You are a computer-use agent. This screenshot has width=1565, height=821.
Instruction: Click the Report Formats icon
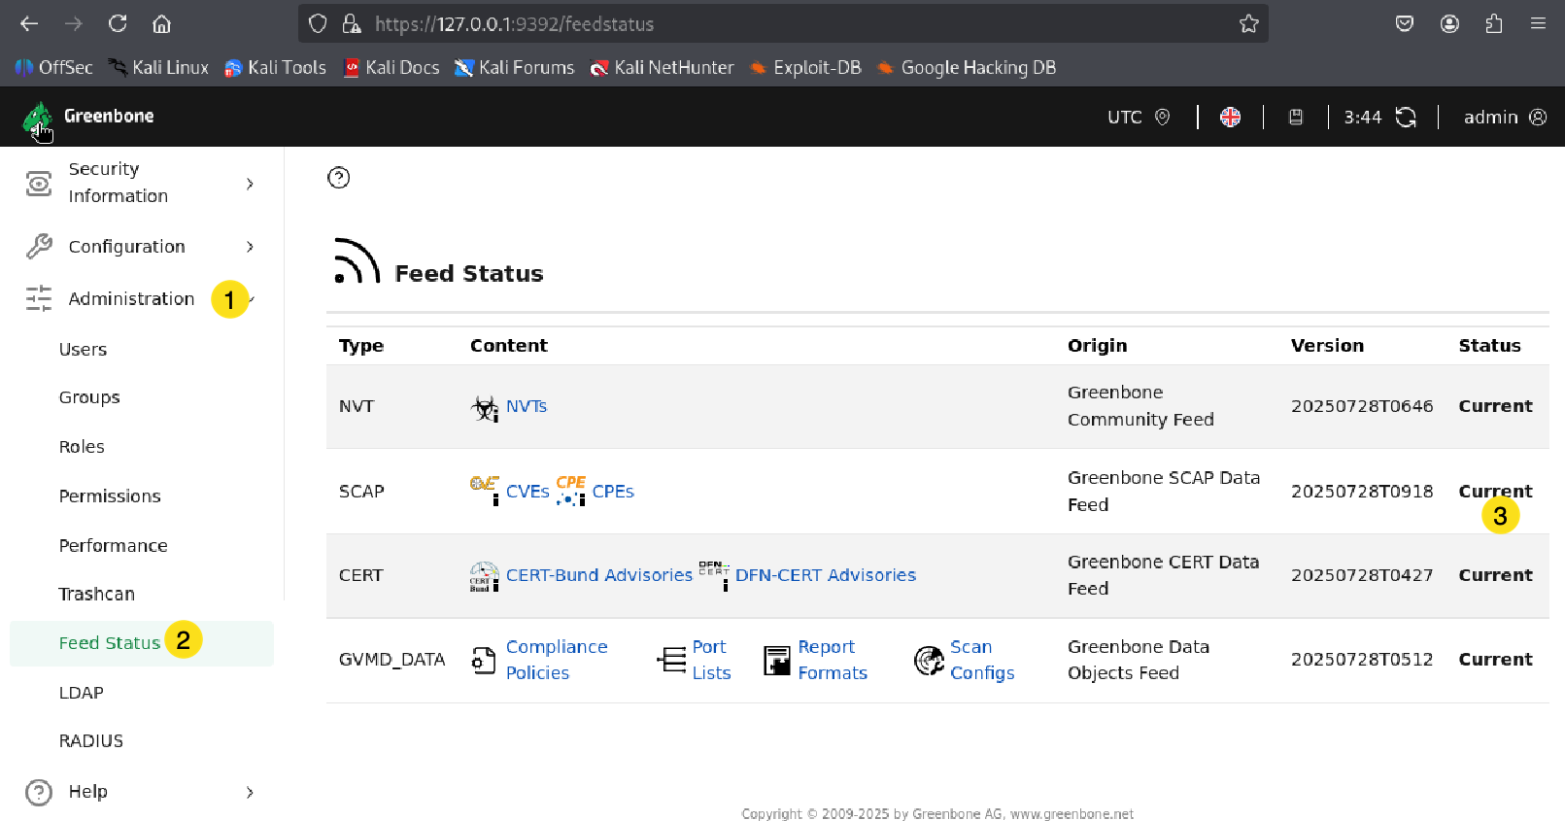[777, 661]
